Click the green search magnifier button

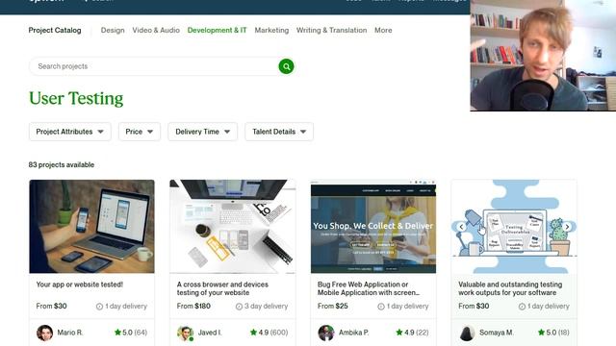coord(286,66)
